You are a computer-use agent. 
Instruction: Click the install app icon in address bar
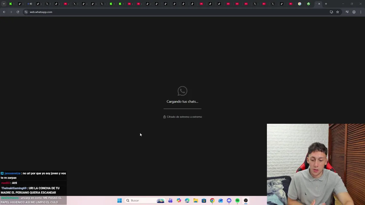[x=331, y=12]
